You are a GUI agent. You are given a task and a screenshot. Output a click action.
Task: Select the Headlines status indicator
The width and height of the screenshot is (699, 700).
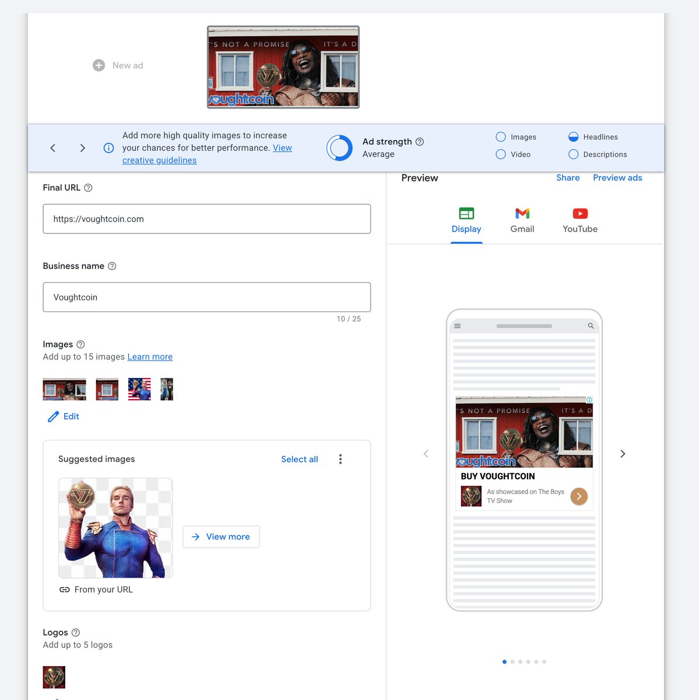574,137
